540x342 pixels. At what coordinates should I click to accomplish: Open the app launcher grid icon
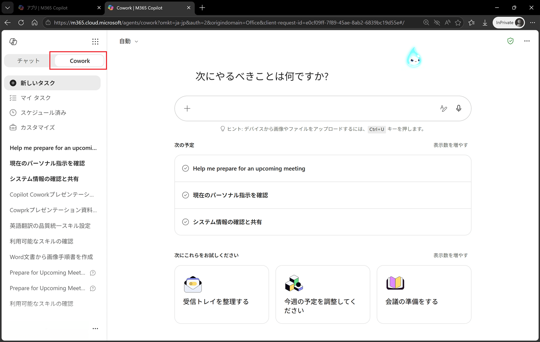tap(95, 41)
